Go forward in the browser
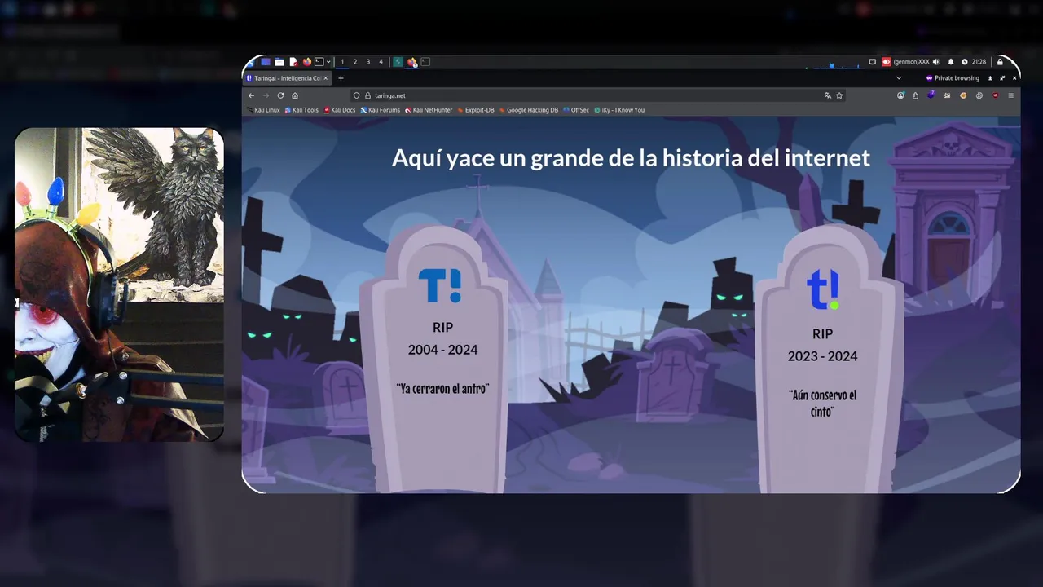Image resolution: width=1043 pixels, height=587 pixels. pos(266,95)
